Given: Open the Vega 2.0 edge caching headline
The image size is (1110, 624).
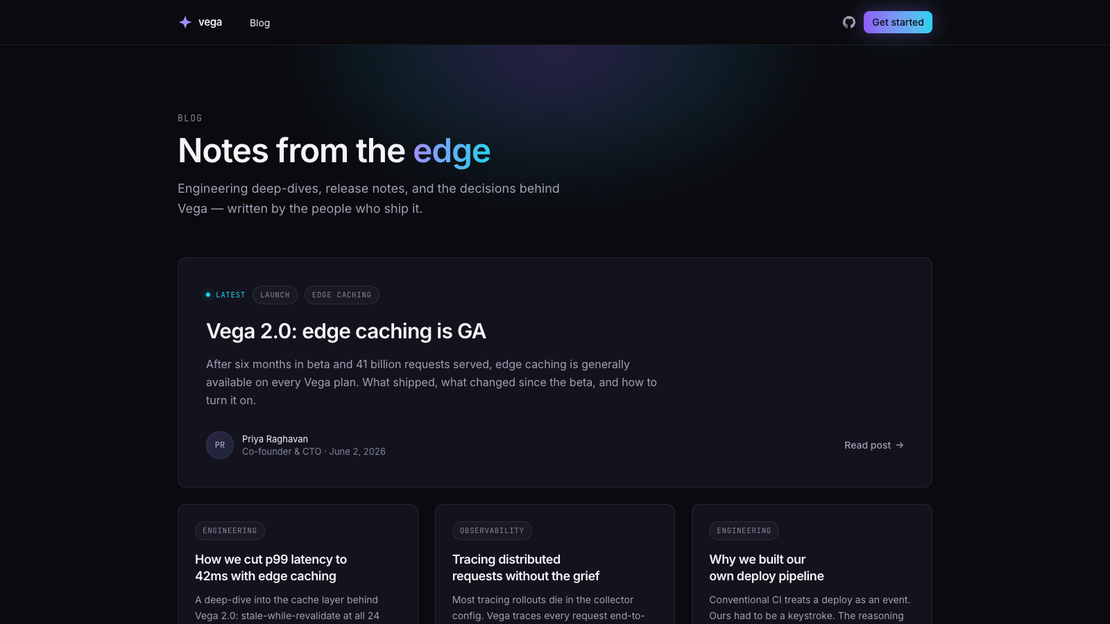Looking at the screenshot, I should [346, 331].
